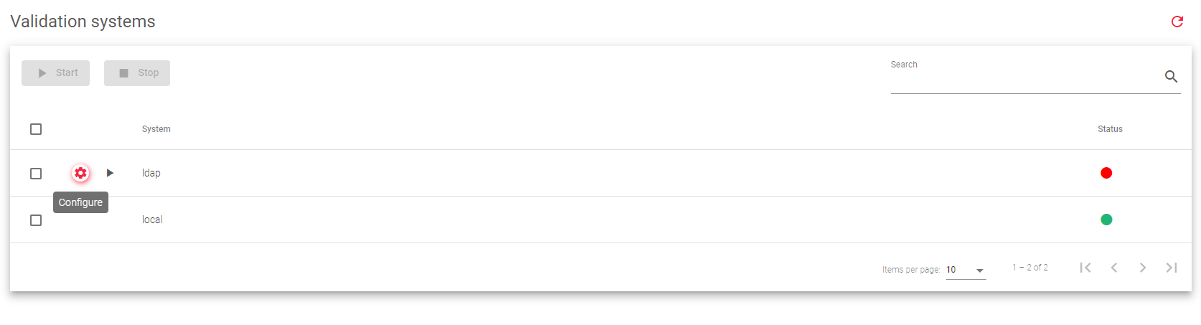Viewport: 1201px width, 325px height.
Task: Check the ldap row checkbox
Action: click(36, 174)
